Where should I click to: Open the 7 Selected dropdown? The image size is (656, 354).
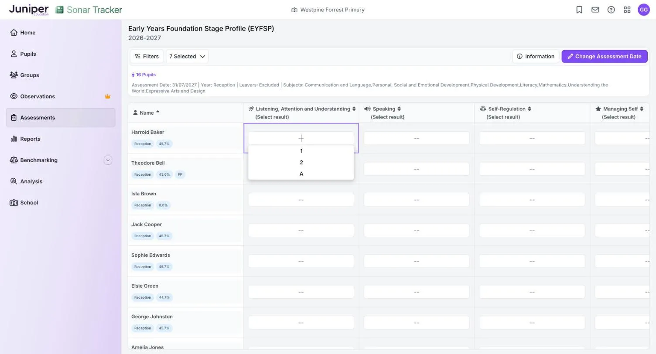click(x=187, y=56)
